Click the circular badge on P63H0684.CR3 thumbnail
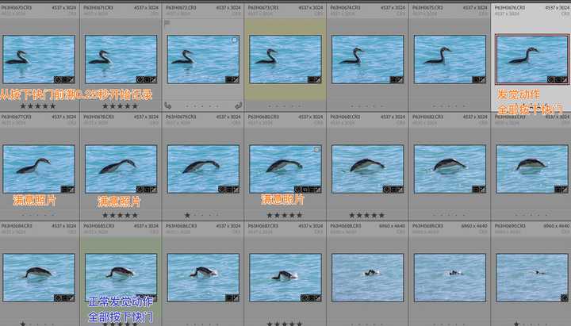This screenshot has height=326, width=571. pyautogui.click(x=58, y=298)
